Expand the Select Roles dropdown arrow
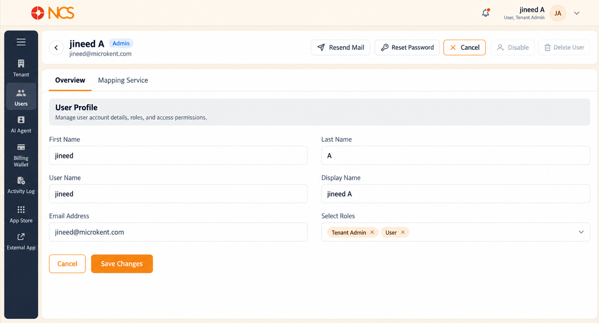The width and height of the screenshot is (599, 323). [x=581, y=232]
